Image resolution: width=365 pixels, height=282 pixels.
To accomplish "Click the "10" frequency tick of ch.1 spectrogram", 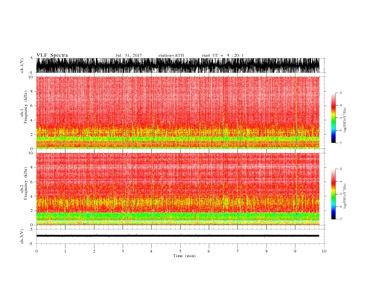I will [31, 77].
